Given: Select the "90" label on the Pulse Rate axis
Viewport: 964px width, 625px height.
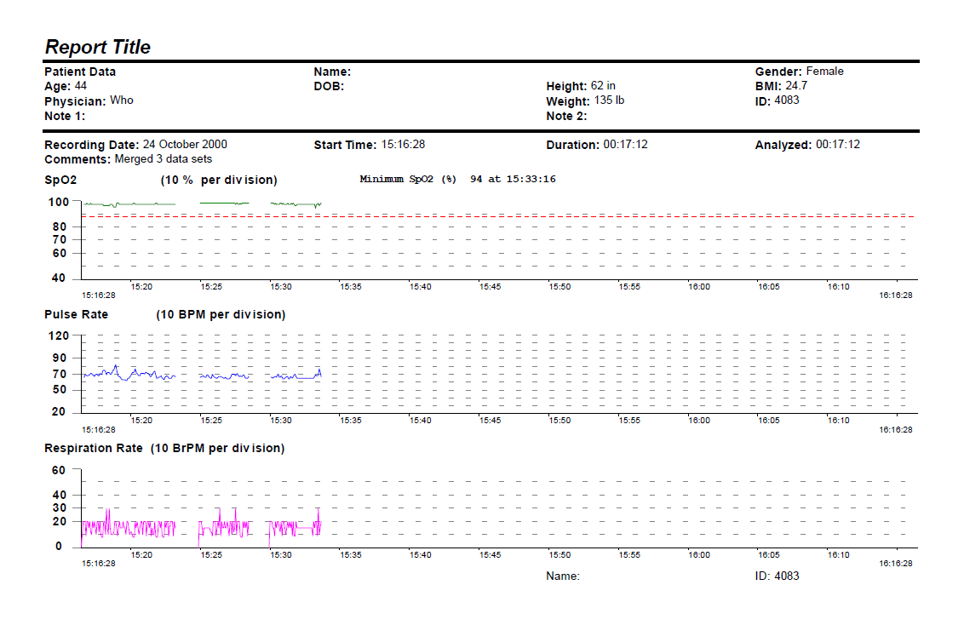Looking at the screenshot, I should (60, 358).
